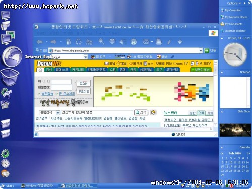Click the horizontal scrollbar of the webpage

111,129
